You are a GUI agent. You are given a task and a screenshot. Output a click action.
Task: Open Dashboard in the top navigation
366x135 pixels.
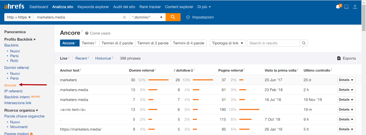click(x=39, y=7)
